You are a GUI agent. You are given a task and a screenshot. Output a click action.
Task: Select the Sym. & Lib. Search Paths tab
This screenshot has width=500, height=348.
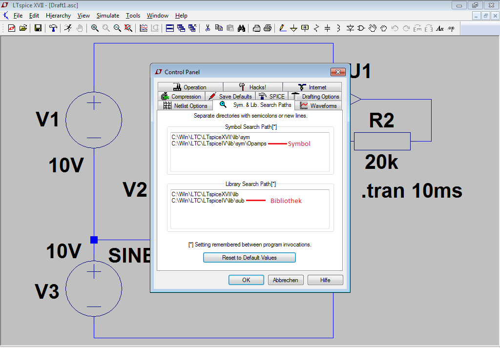pyautogui.click(x=254, y=105)
